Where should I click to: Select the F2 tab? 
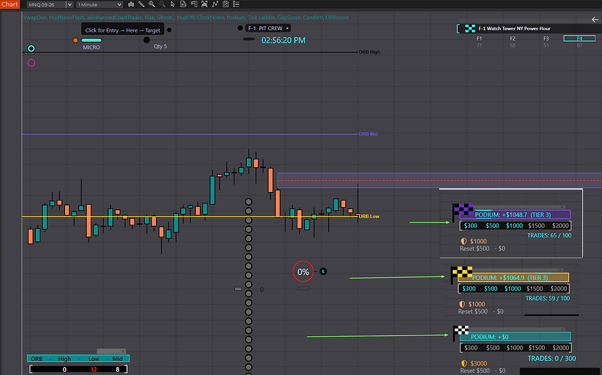512,38
